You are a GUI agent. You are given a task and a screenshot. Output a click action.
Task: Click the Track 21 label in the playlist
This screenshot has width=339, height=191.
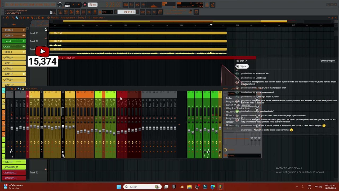34,172
